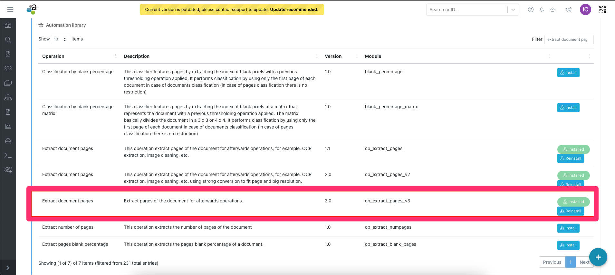Image resolution: width=615 pixels, height=275 pixels.
Task: Open the search icon in the left sidebar
Action: (x=8, y=40)
